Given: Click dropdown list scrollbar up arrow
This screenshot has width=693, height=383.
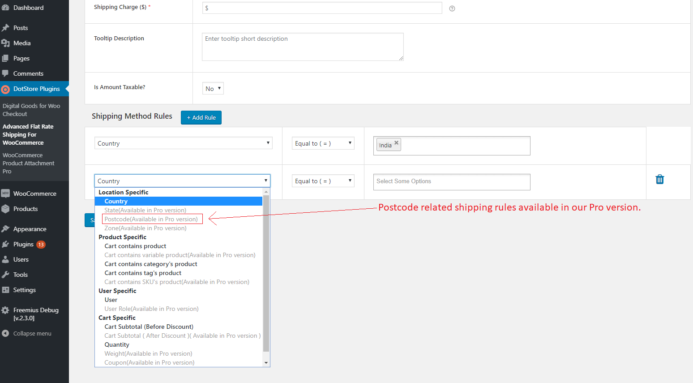Looking at the screenshot, I should [266, 192].
